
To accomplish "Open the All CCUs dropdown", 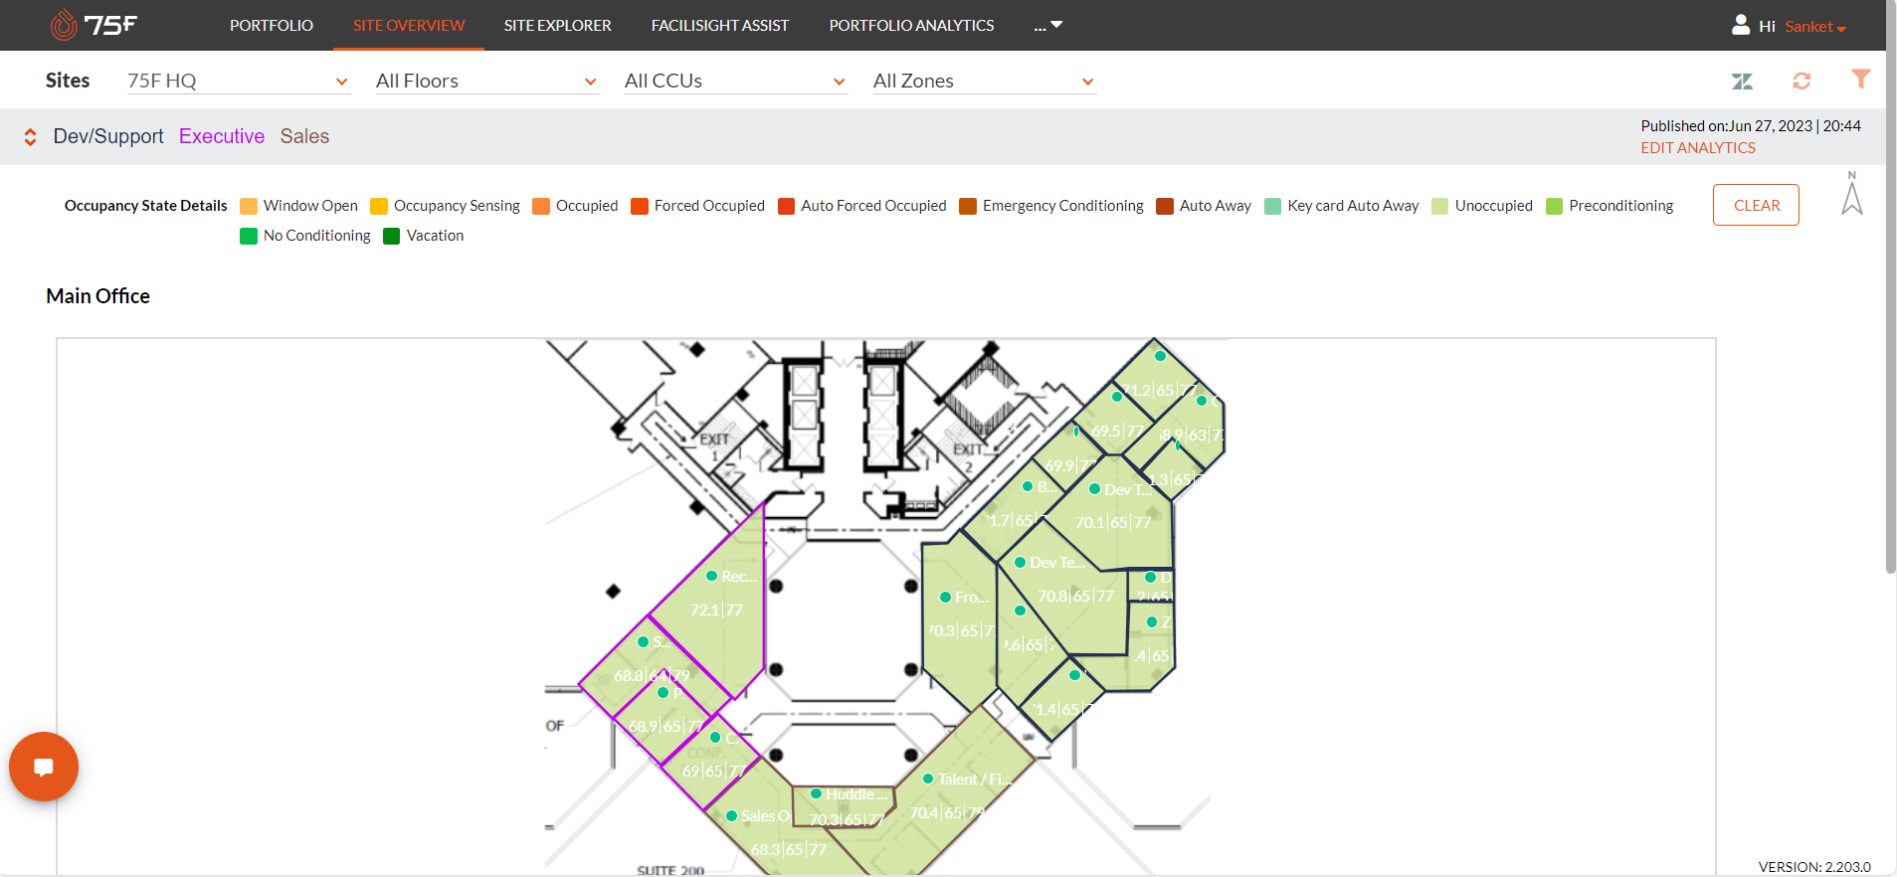I will [735, 81].
